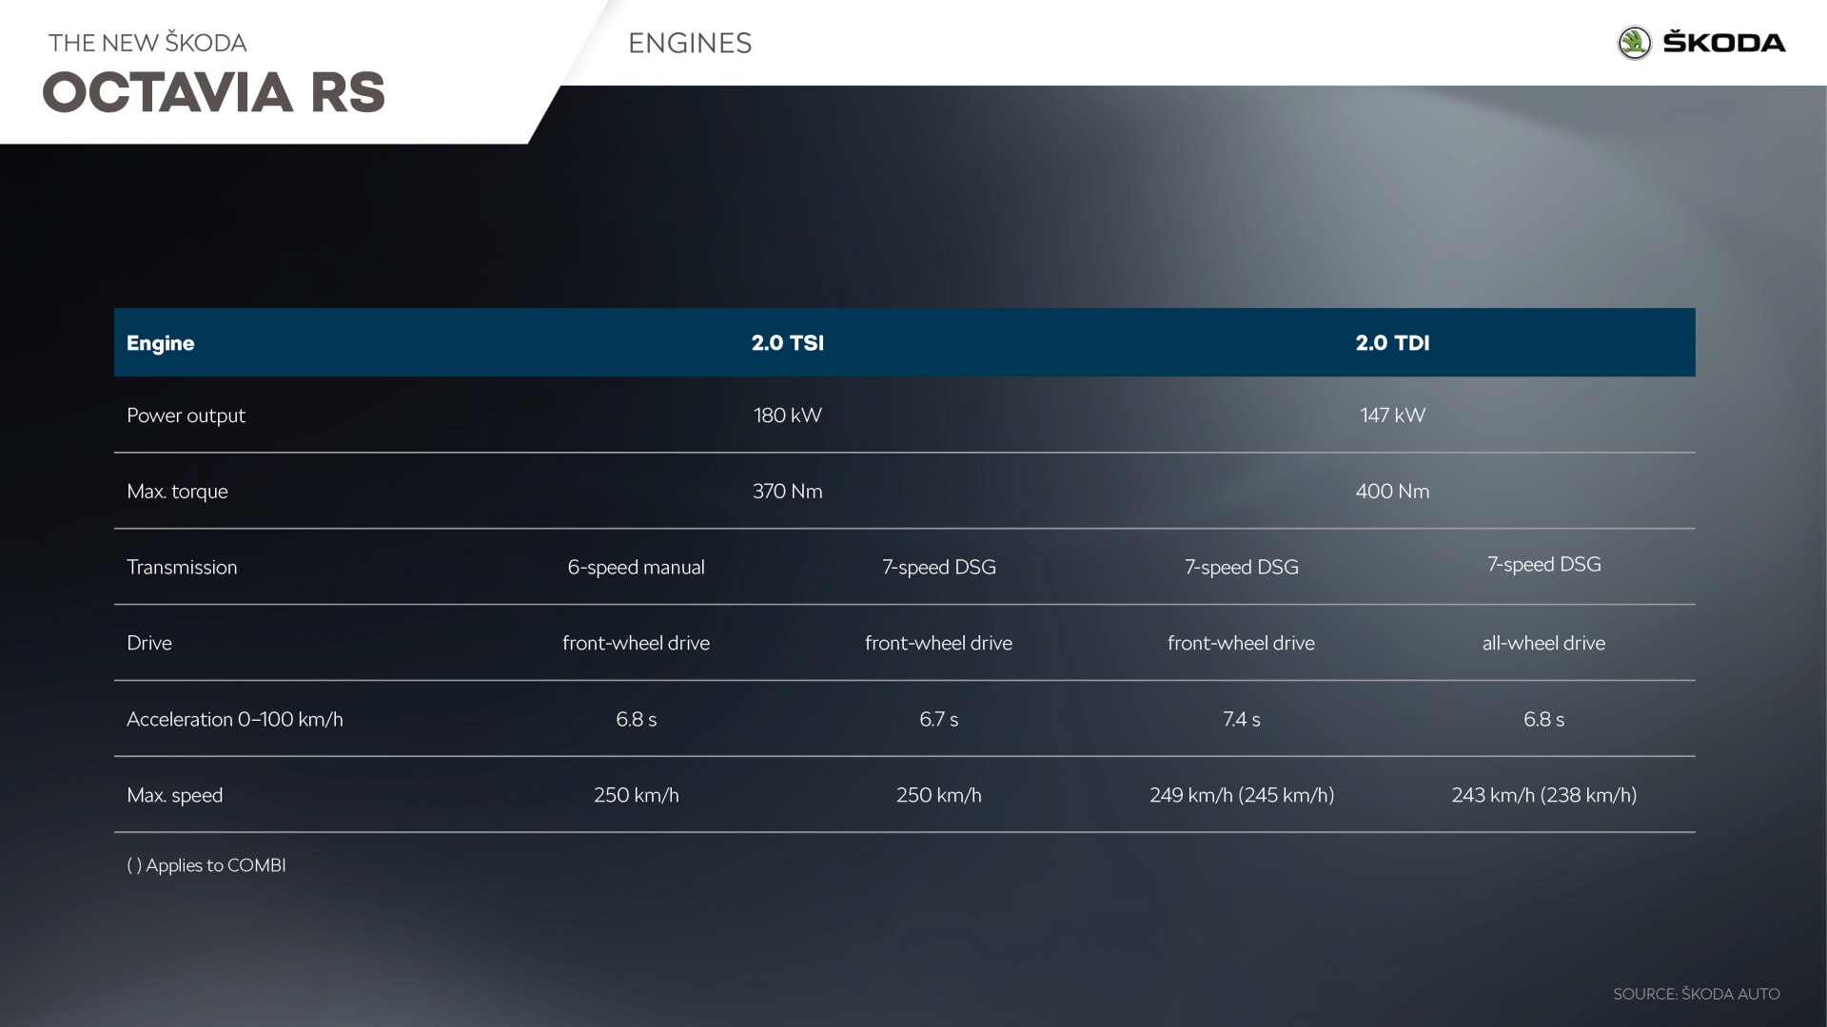Click the Applies to COMBI footnote
Image resolution: width=1827 pixels, height=1027 pixels.
tap(206, 865)
